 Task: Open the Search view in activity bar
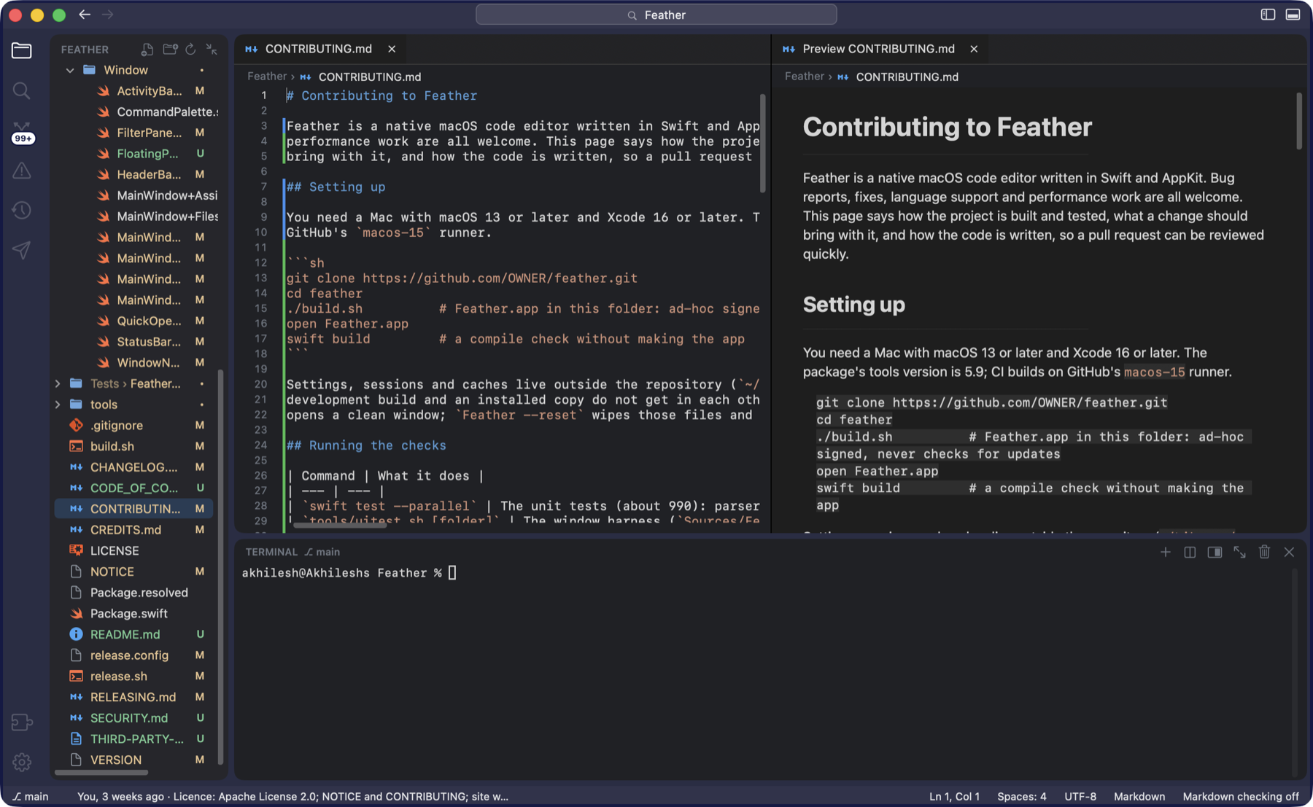22,90
